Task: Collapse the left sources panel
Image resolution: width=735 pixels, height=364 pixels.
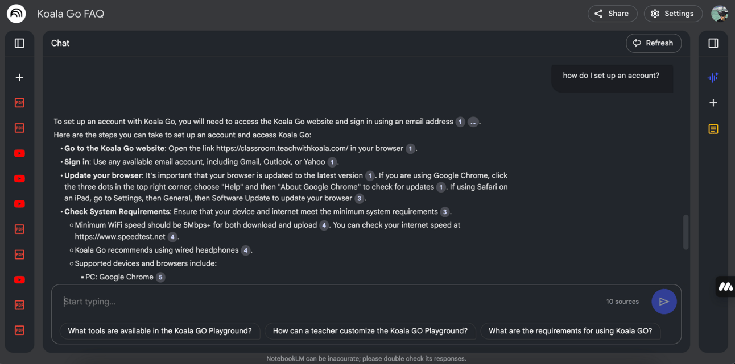Action: 19,43
